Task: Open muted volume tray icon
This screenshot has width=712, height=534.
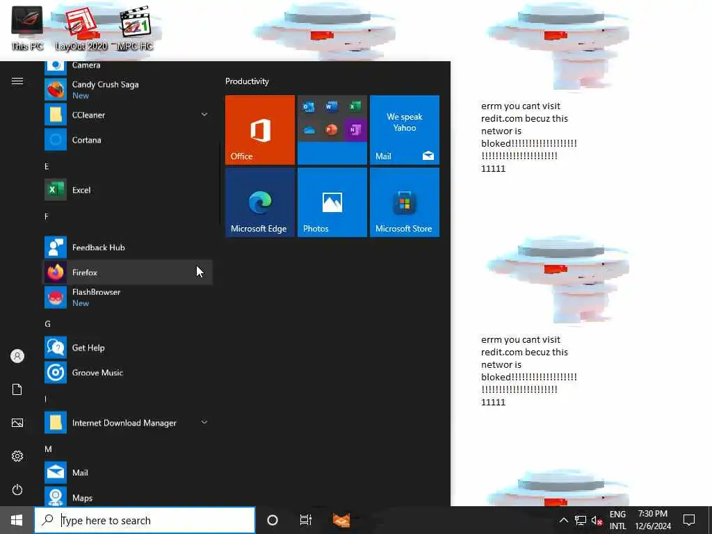Action: point(597,520)
